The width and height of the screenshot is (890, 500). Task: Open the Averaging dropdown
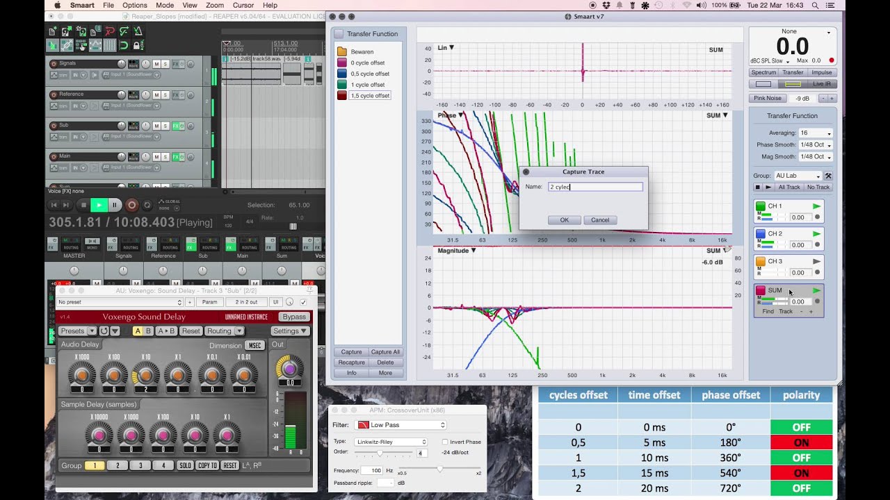pyautogui.click(x=816, y=133)
